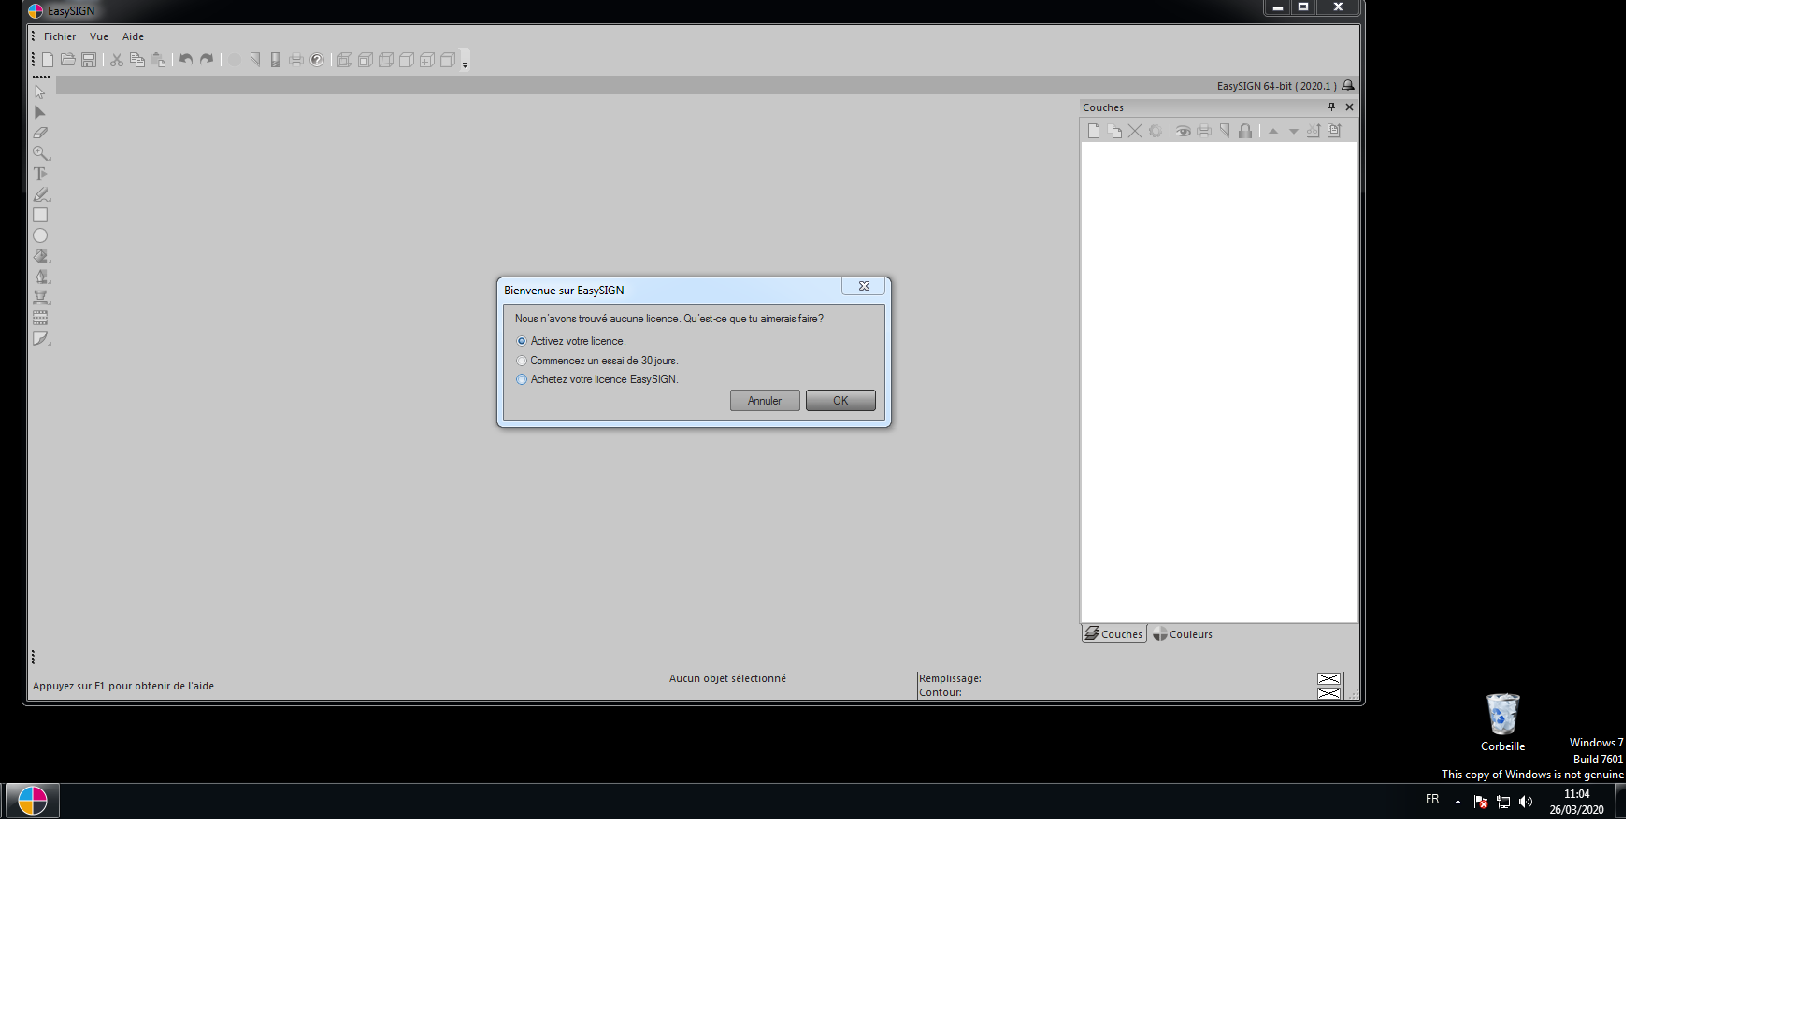The height and width of the screenshot is (1009, 1795).
Task: Click the OK button in the dialog
Action: coord(840,401)
